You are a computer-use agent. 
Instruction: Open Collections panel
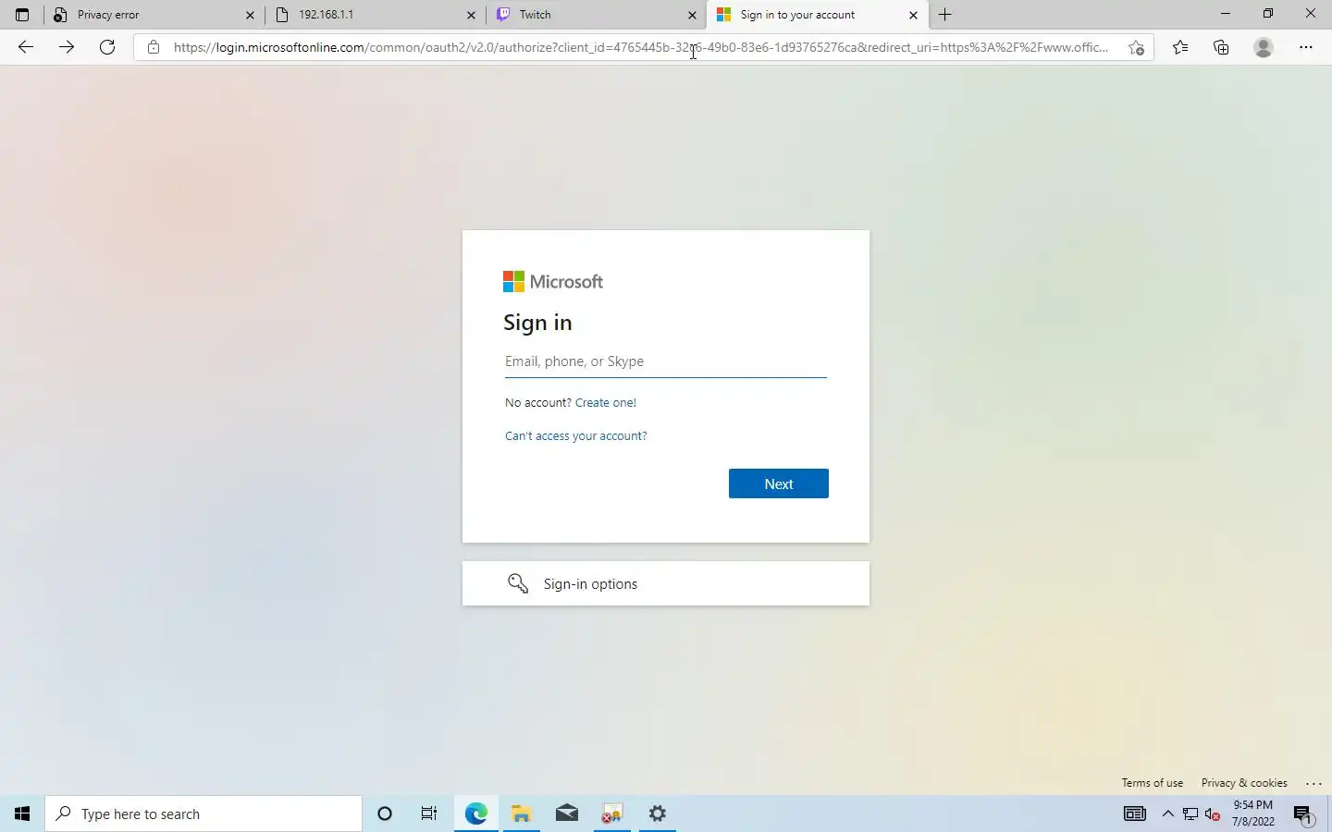(x=1221, y=47)
